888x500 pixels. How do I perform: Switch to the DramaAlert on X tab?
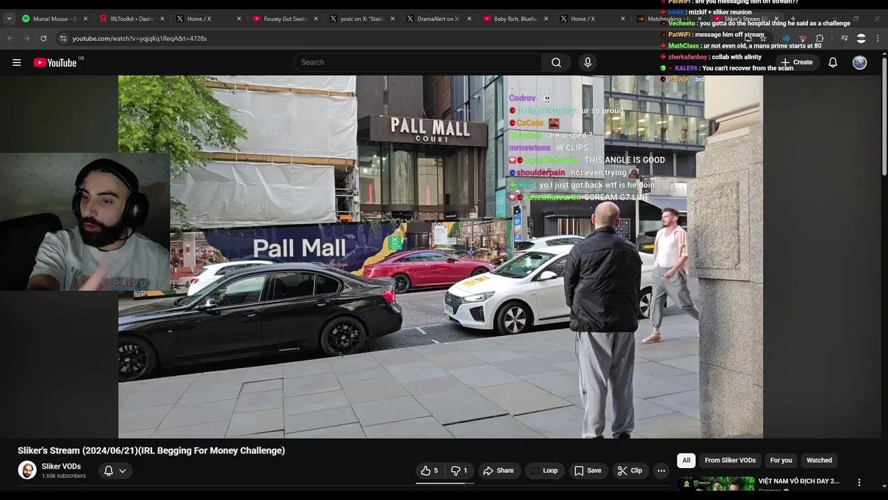pyautogui.click(x=438, y=19)
